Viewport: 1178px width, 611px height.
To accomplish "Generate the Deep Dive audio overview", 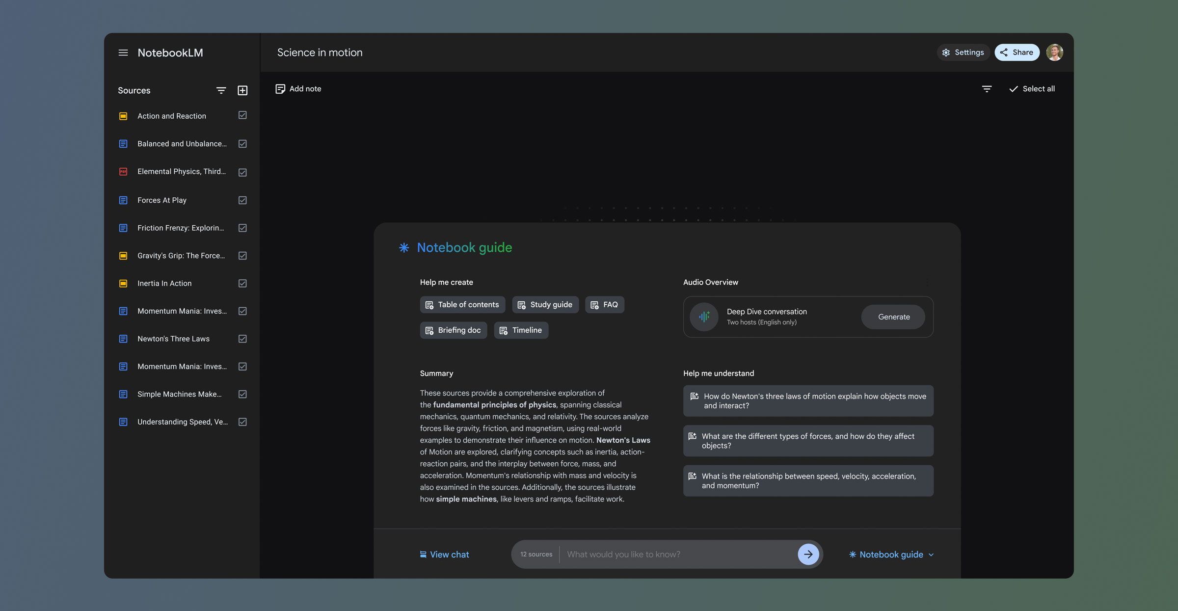I will (893, 317).
